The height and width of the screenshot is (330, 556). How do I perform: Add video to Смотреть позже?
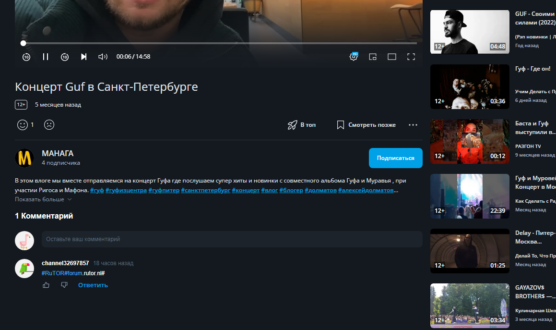coord(367,125)
